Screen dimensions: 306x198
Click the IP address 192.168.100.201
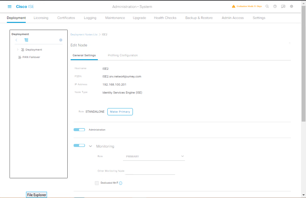pyautogui.click(x=114, y=85)
